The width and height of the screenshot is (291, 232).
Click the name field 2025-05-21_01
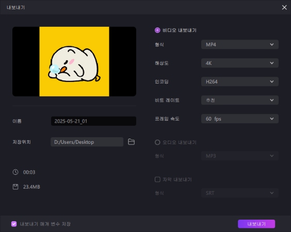coord(93,121)
